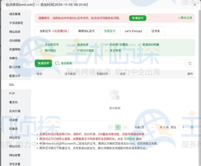Refresh the certificate list
Viewport: 201px width, 166px height.
click(x=190, y=63)
